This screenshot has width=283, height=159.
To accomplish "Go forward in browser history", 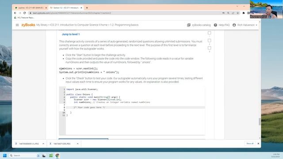I will (20, 13).
